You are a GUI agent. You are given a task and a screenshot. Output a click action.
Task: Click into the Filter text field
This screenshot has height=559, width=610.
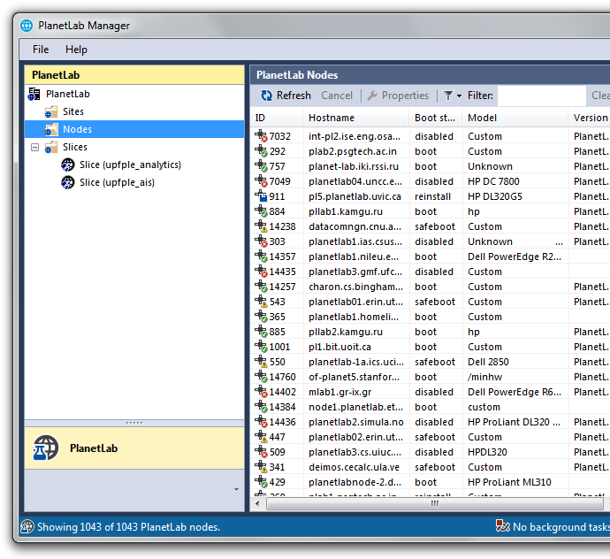(x=542, y=96)
